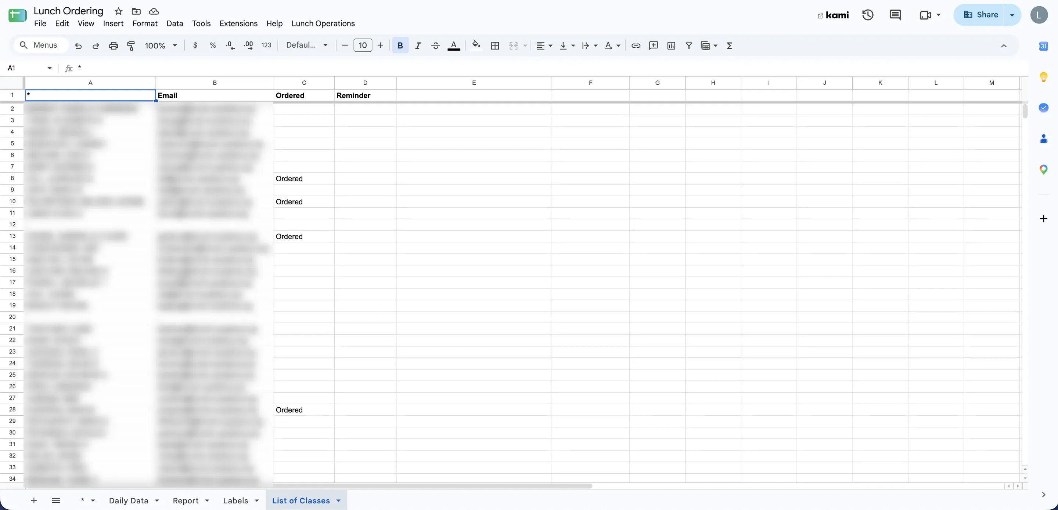1058x510 pixels.
Task: Open the Extensions menu
Action: [x=238, y=23]
